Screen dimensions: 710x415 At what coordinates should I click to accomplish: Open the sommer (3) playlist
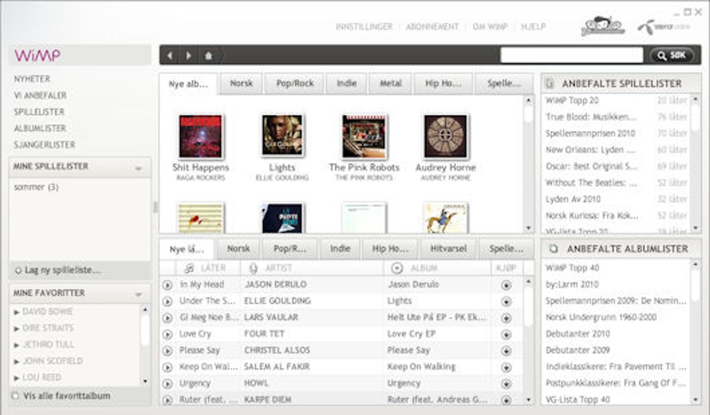coord(36,187)
